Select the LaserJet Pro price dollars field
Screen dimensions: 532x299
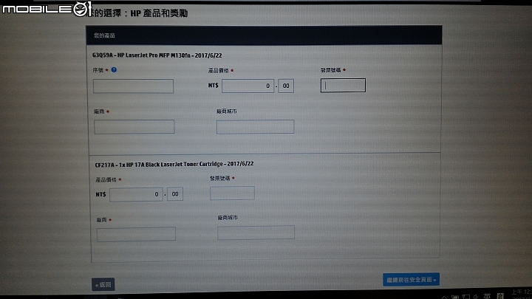[x=248, y=86]
